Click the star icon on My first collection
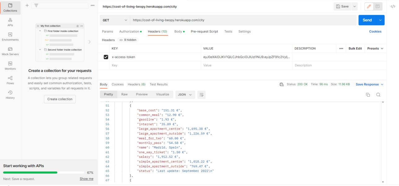Image resolution: width=399 pixels, height=186 pixels. click(77, 26)
